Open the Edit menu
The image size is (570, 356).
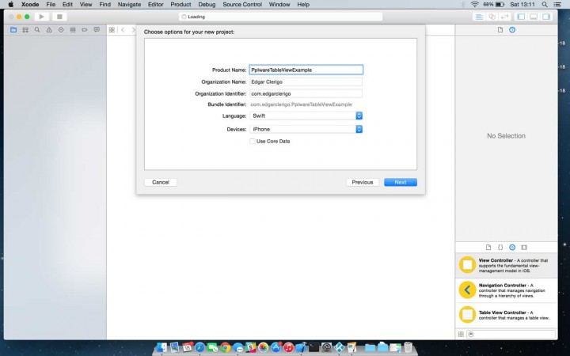point(67,5)
